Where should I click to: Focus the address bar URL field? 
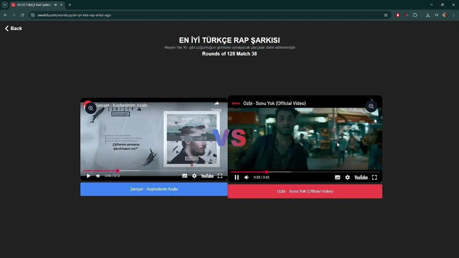click(208, 15)
